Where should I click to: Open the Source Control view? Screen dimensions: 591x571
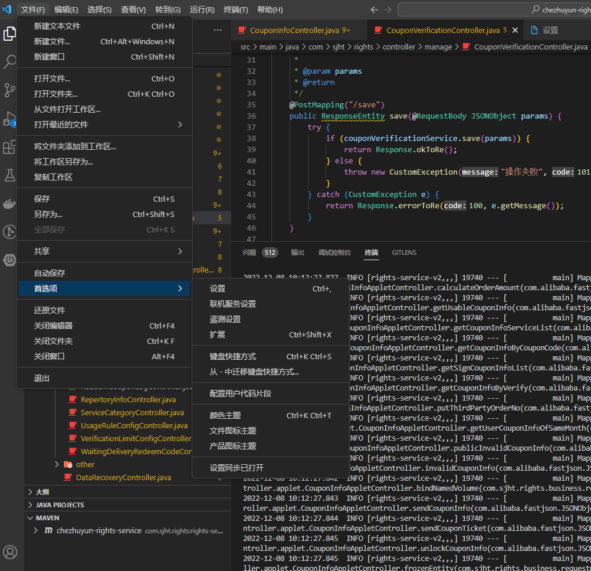(10, 90)
